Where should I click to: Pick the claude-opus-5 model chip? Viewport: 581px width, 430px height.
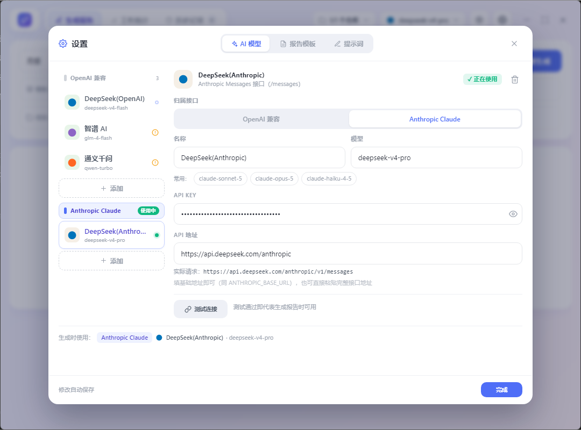click(274, 178)
